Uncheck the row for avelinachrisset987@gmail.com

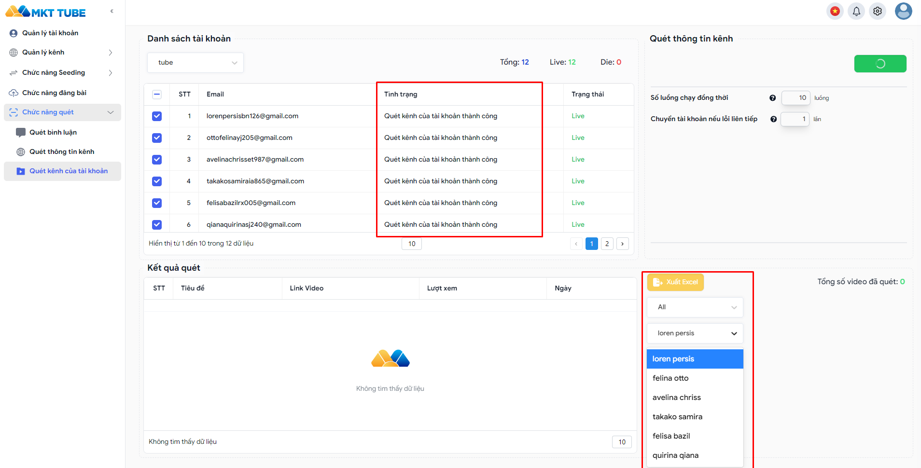[x=157, y=160]
